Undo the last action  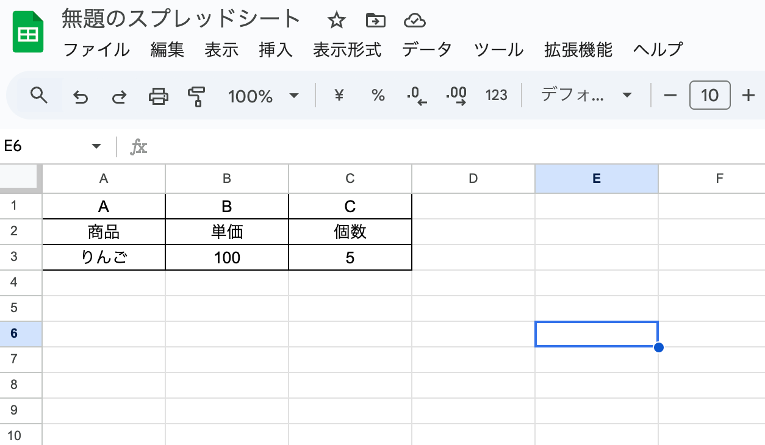click(x=80, y=96)
